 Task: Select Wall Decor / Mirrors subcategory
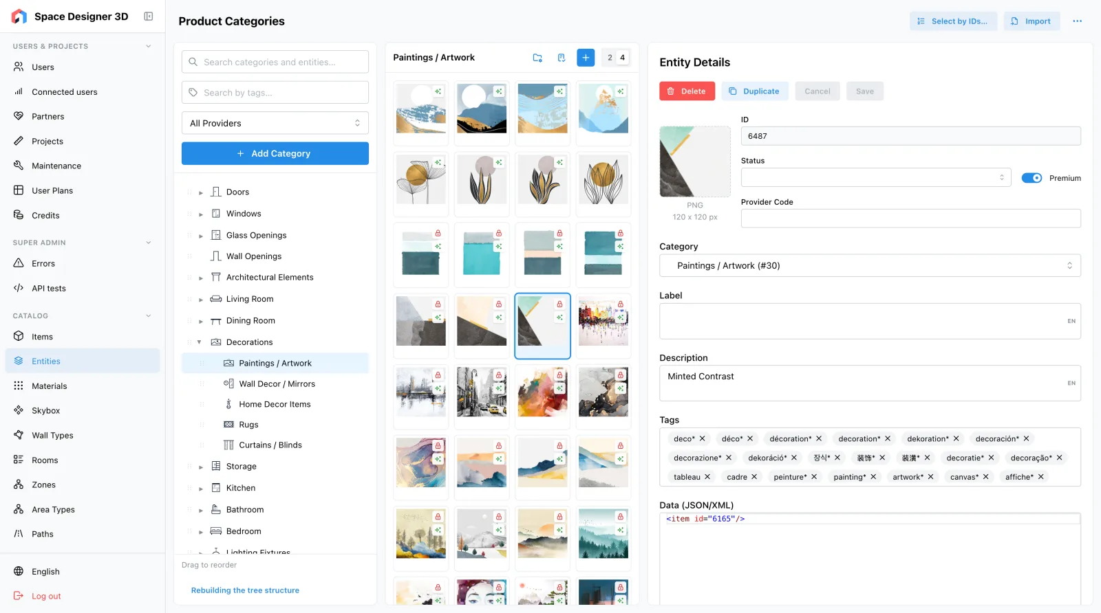tap(275, 384)
